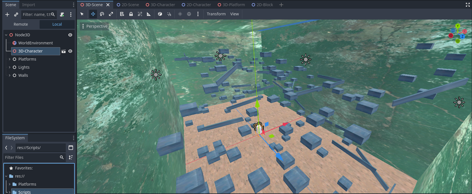This screenshot has width=472, height=194.
Task: Toggle use local space cube
Action: pos(160,14)
